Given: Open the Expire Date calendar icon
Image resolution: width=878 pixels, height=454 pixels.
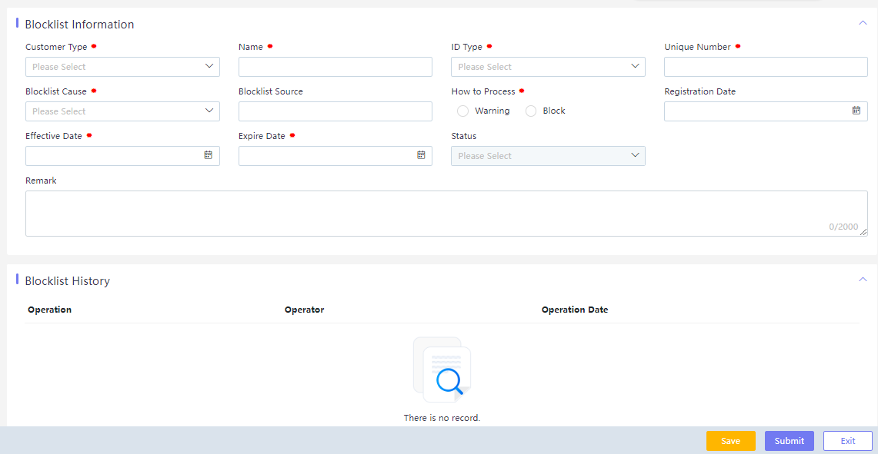Looking at the screenshot, I should (421, 155).
